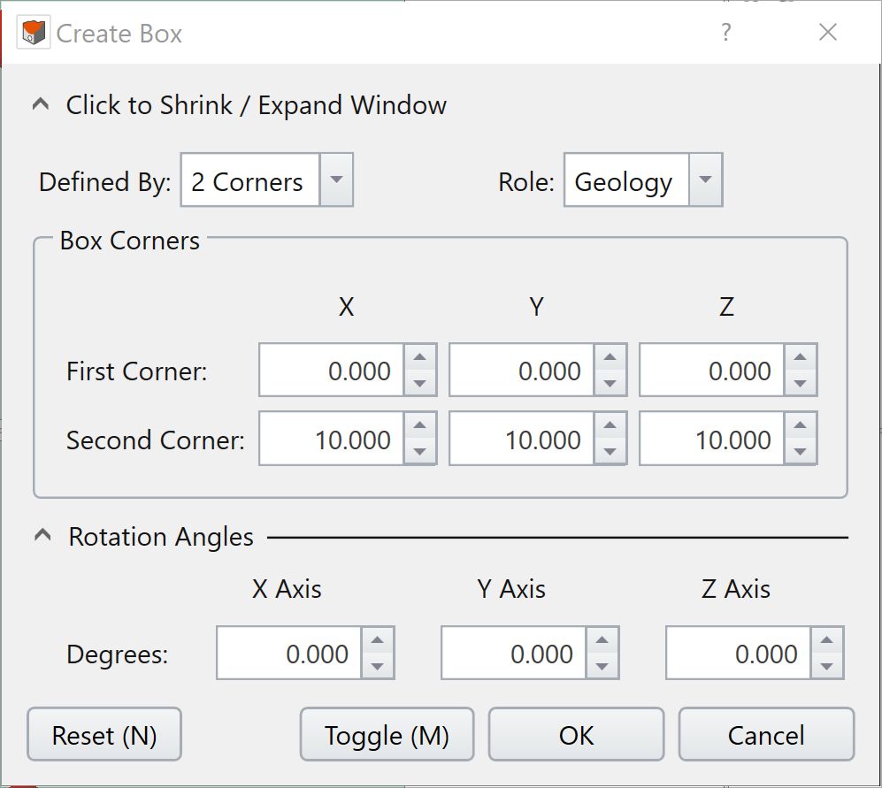Click the Toggle (M) button
The width and height of the screenshot is (882, 788).
(387, 734)
